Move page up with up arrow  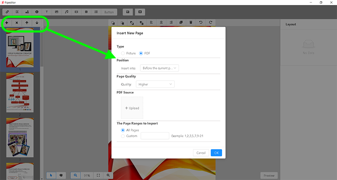pos(27,23)
